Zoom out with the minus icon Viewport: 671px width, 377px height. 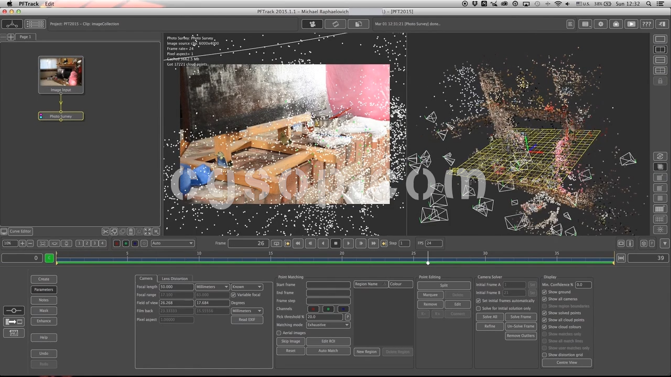(x=30, y=243)
